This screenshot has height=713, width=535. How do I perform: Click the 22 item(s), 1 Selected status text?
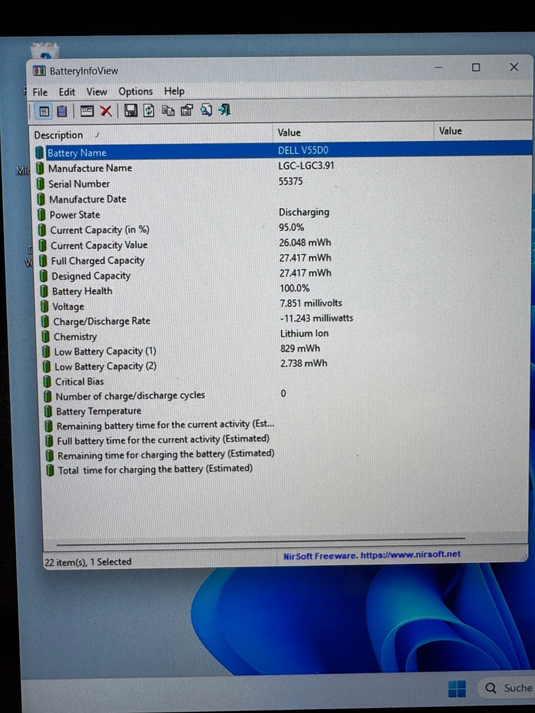click(88, 562)
